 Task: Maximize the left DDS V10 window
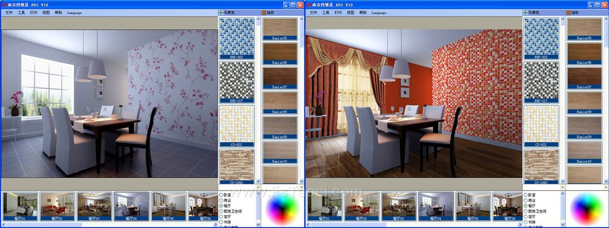coord(293,4)
